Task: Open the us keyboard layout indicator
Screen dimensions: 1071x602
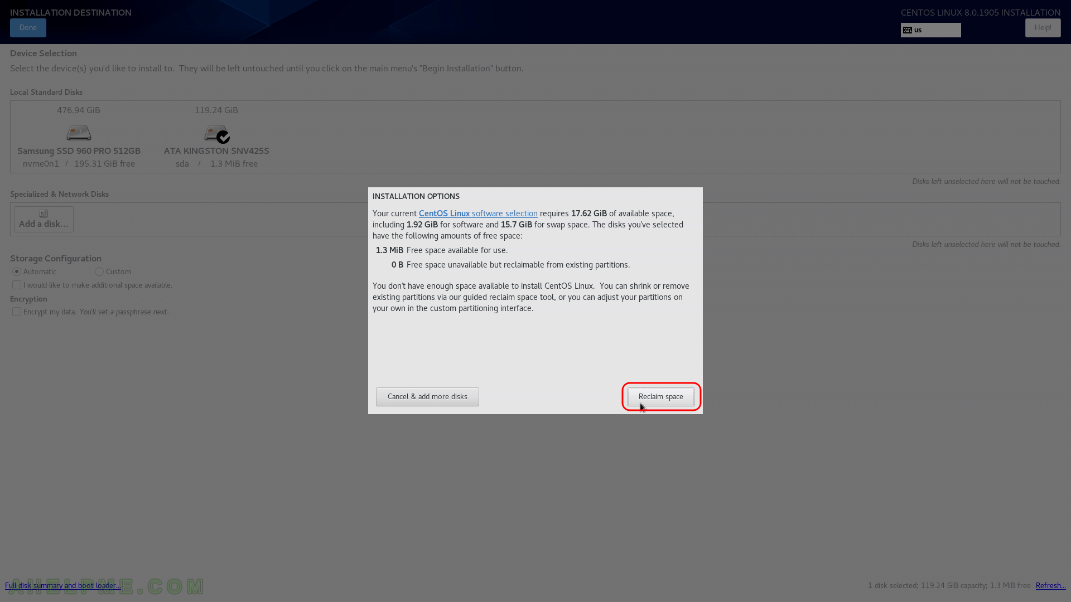Action: [930, 30]
